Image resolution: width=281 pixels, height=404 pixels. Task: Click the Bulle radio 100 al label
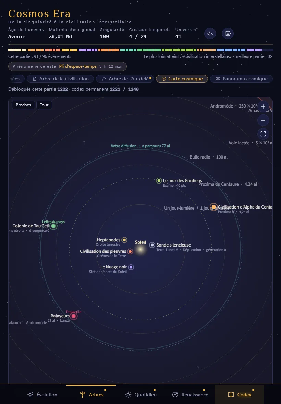coord(208,157)
